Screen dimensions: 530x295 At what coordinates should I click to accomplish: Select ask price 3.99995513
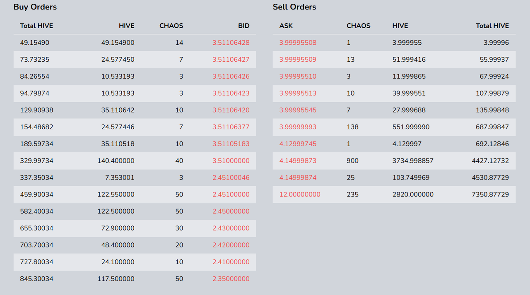coord(298,93)
